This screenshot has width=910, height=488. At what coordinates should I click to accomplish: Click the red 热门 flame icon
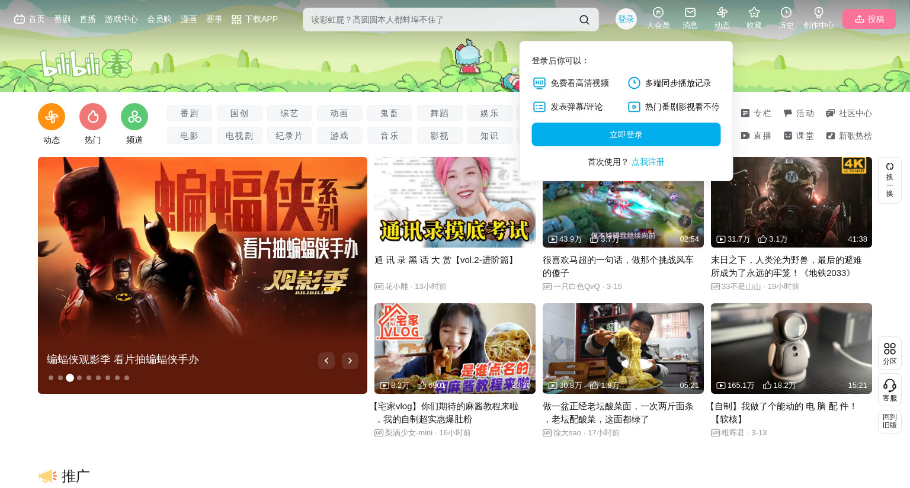tap(93, 117)
